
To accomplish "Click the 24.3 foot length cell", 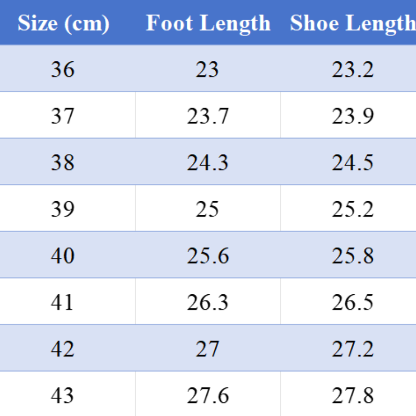I will coord(207,163).
